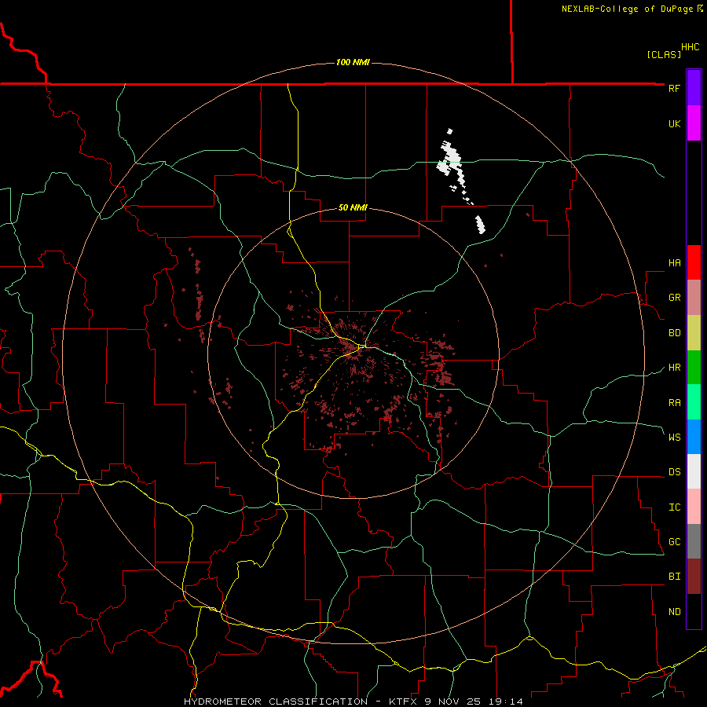Click the UK legend label text

point(675,123)
